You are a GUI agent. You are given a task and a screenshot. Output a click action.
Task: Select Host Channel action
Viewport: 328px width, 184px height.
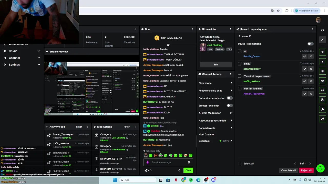tap(207, 134)
